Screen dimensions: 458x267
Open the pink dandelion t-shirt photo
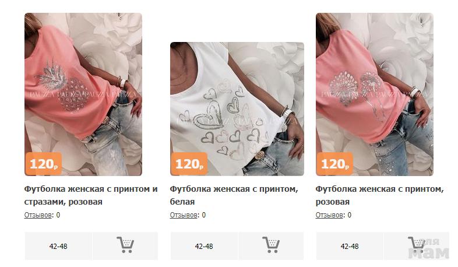tap(375, 94)
